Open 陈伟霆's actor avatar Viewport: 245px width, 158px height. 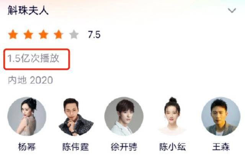point(76,116)
